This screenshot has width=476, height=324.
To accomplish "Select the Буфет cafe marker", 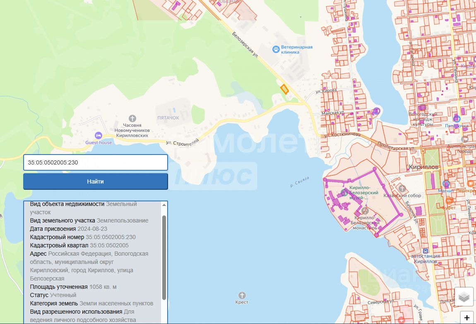I will [x=448, y=201].
